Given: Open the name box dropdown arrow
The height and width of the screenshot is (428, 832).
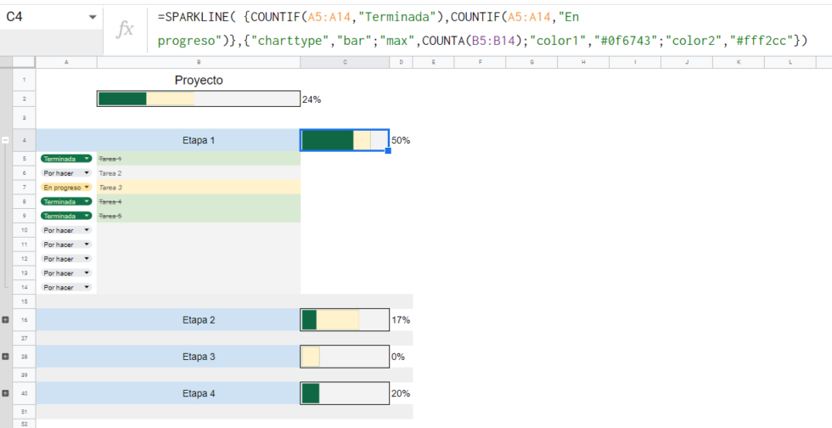Looking at the screenshot, I should 93,18.
